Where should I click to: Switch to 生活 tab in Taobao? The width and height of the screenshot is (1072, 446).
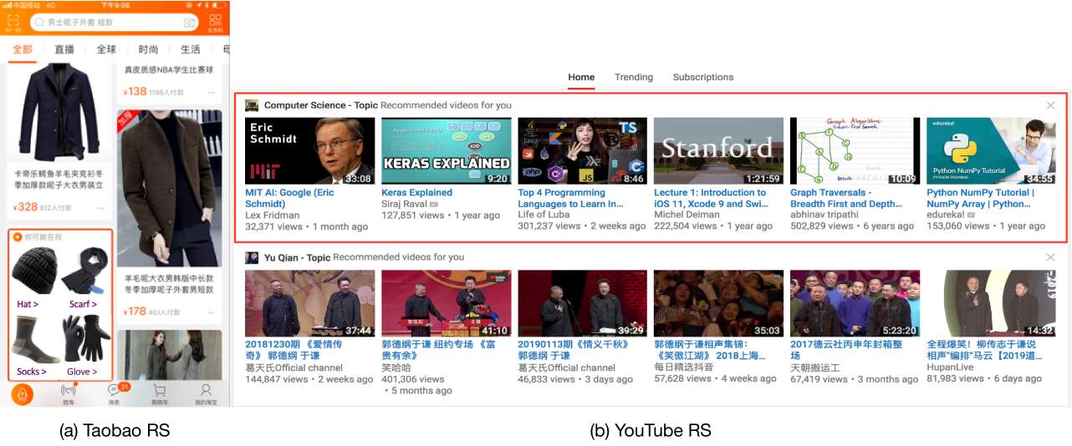[x=190, y=49]
